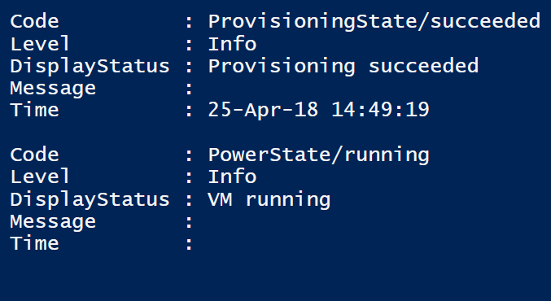Select the second DisplayStatus label
This screenshot has height=301, width=551.
pos(90,199)
